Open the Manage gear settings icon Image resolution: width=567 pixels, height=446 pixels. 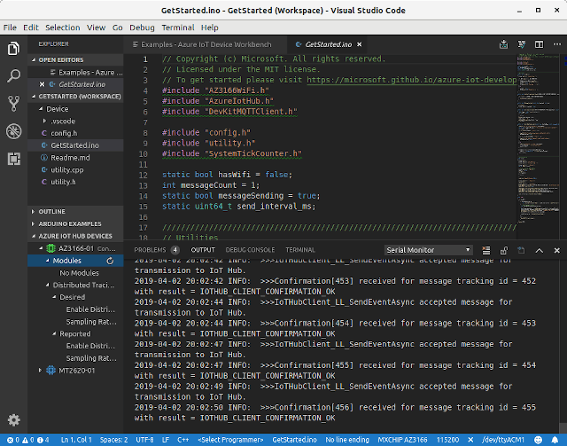pyautogui.click(x=14, y=420)
